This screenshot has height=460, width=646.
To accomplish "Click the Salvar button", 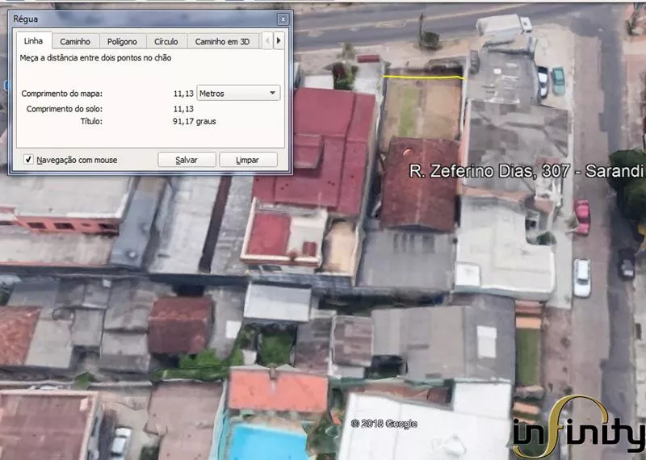I will tap(187, 160).
